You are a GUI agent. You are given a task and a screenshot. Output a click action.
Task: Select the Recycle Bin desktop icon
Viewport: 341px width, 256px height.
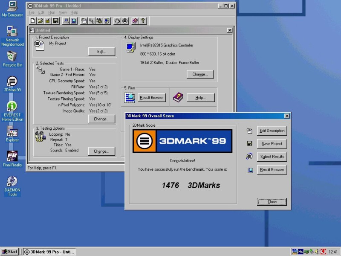[12, 59]
